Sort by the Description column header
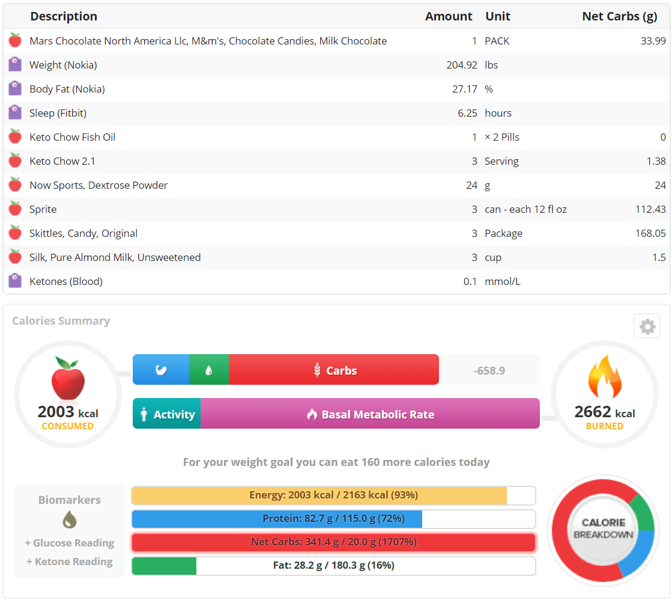672x600 pixels. 64,16
